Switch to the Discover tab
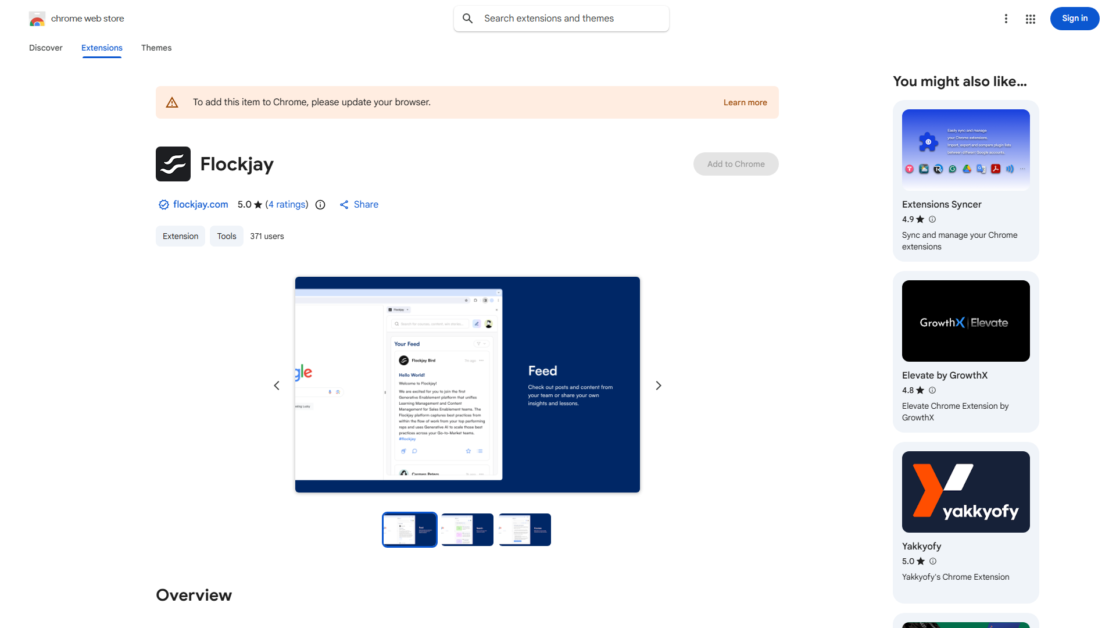 [x=46, y=48]
